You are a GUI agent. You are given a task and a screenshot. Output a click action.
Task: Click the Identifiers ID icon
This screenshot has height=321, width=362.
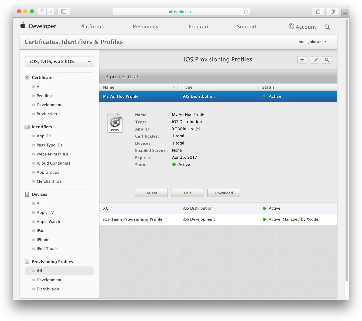tap(27, 127)
